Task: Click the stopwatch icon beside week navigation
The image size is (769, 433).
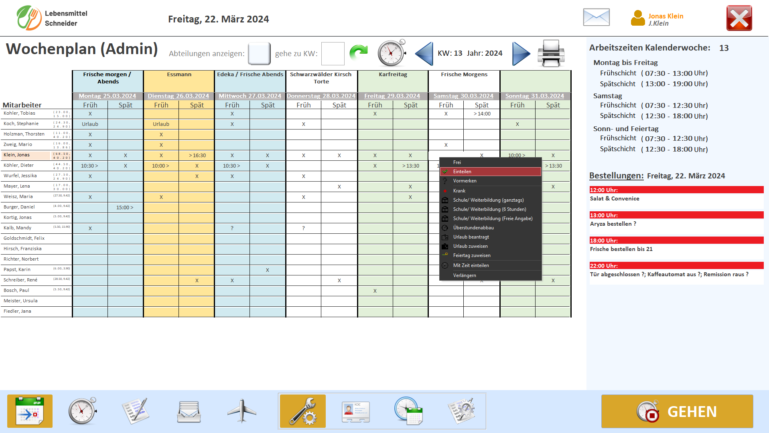Action: click(392, 53)
